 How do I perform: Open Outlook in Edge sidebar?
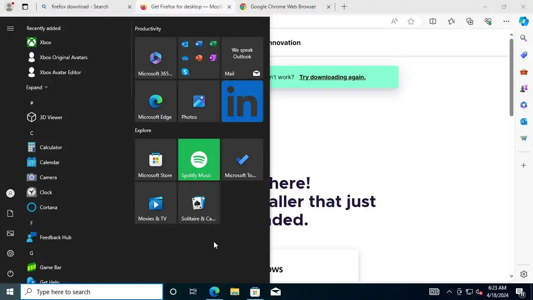click(x=524, y=122)
